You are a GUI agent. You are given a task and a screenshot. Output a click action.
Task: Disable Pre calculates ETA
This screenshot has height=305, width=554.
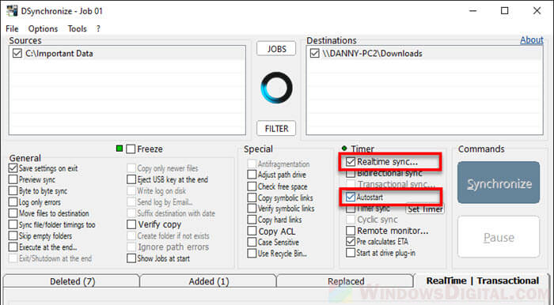click(351, 242)
